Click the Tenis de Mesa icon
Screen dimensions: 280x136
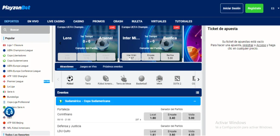124,79
